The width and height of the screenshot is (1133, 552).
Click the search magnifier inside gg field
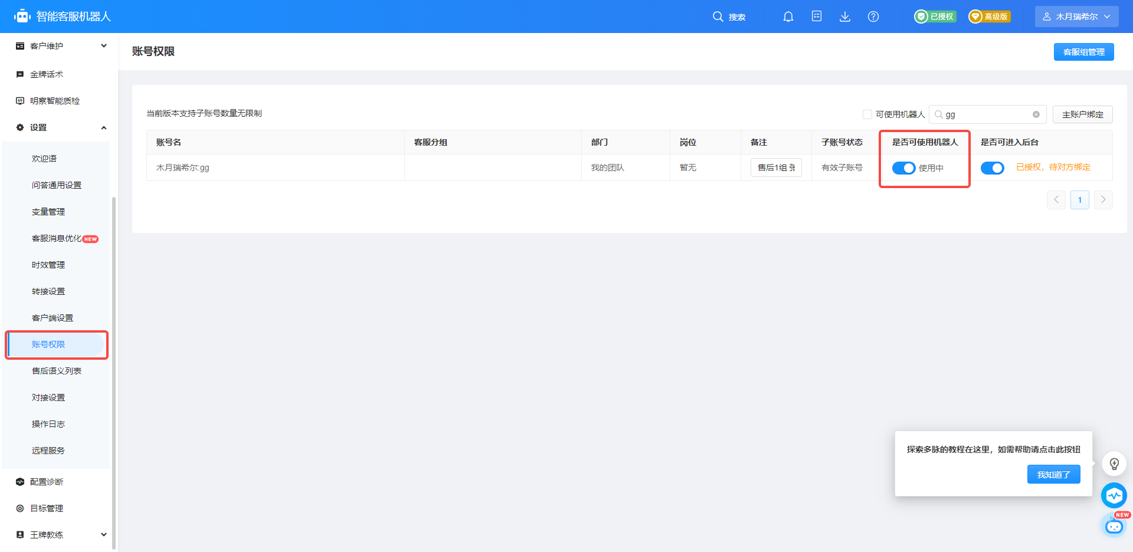(x=939, y=114)
